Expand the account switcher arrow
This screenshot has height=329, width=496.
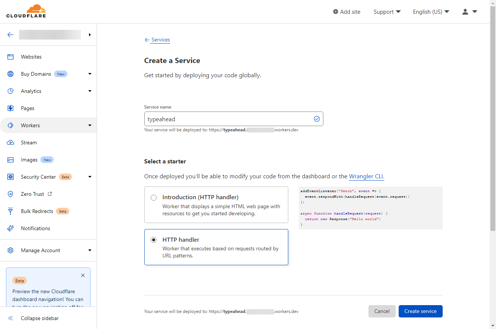(x=90, y=35)
